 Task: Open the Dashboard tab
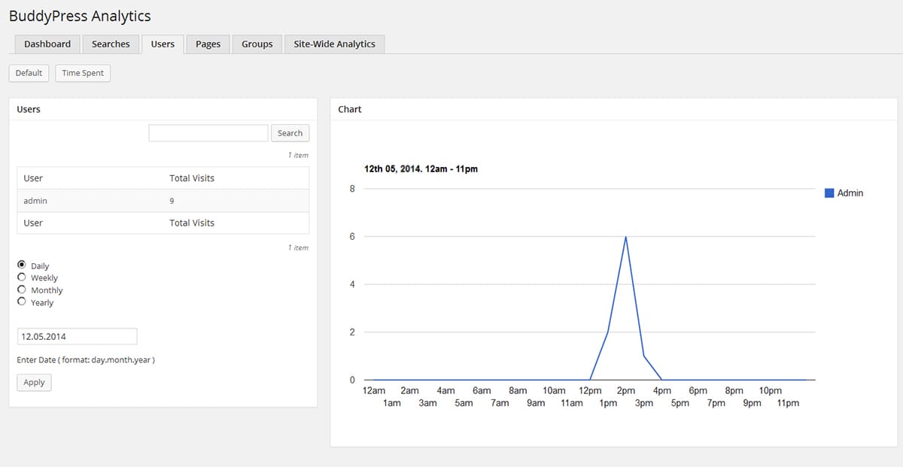[47, 44]
